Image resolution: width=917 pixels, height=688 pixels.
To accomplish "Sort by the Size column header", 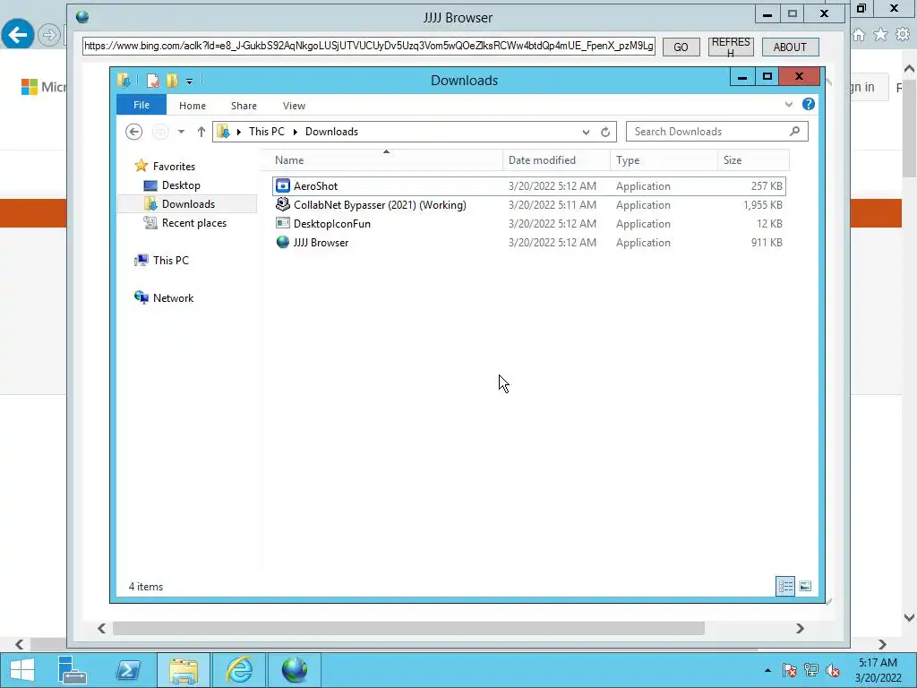I will click(x=753, y=160).
